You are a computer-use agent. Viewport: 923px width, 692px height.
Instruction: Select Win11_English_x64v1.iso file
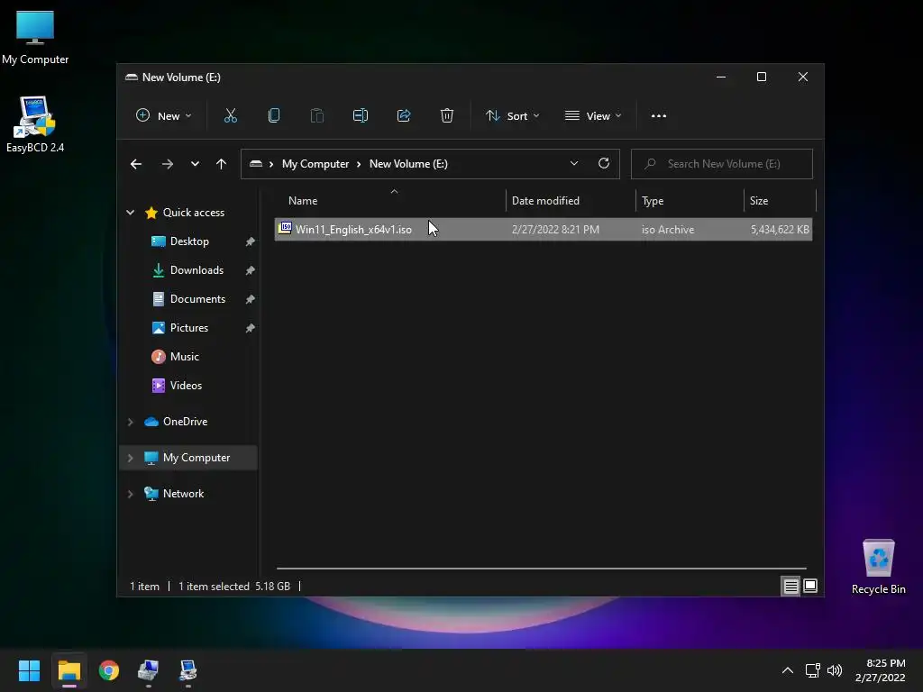[x=544, y=230]
